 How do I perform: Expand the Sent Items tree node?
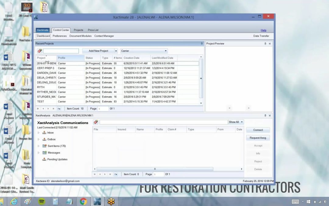click(x=39, y=146)
